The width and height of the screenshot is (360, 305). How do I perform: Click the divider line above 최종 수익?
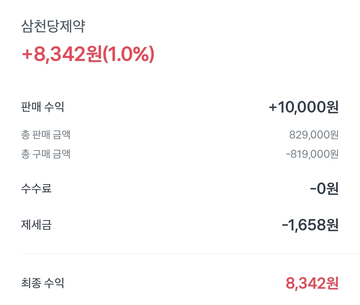click(190, 254)
